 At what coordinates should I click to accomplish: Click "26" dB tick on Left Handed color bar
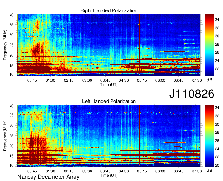tap(217, 141)
